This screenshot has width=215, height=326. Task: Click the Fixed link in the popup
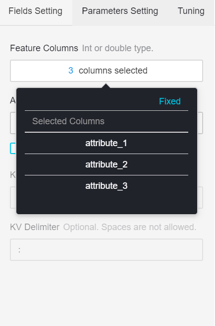coord(169,101)
